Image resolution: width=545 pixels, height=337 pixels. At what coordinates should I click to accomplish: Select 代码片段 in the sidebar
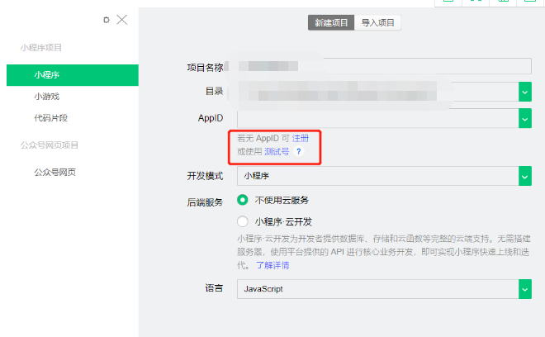50,118
